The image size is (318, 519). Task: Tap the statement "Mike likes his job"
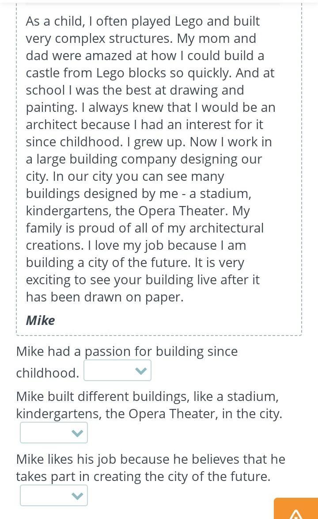coord(150,459)
